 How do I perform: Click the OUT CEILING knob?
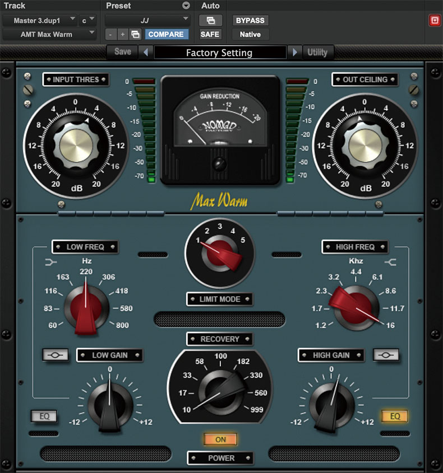pyautogui.click(x=365, y=146)
